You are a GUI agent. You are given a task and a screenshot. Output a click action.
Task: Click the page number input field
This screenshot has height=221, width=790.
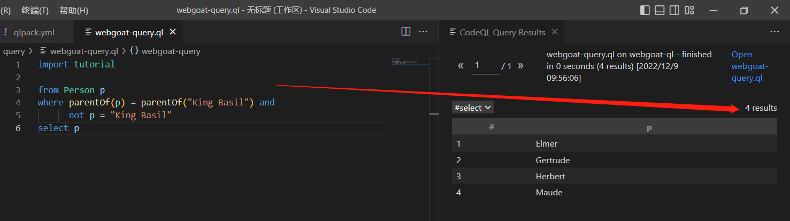pyautogui.click(x=485, y=65)
